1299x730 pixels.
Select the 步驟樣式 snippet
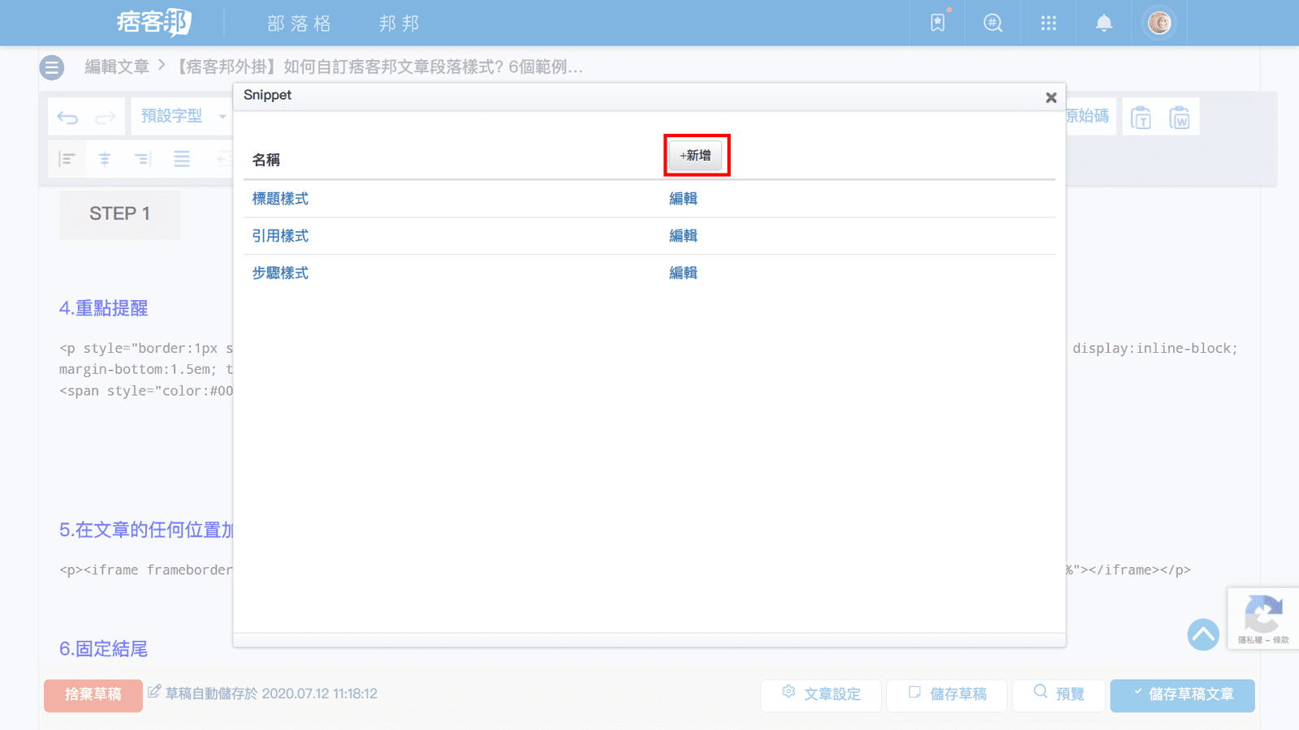pos(280,273)
